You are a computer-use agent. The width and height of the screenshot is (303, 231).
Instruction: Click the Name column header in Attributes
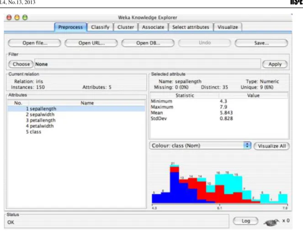[87, 103]
